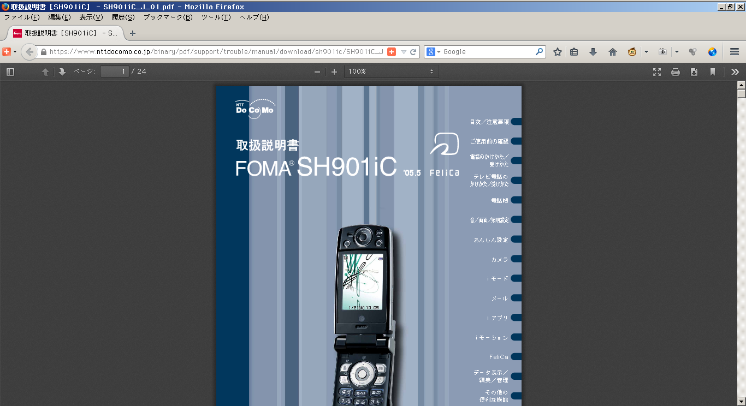Viewport: 746px width, 406px height.
Task: Go to next PDF page
Action: pos(62,71)
